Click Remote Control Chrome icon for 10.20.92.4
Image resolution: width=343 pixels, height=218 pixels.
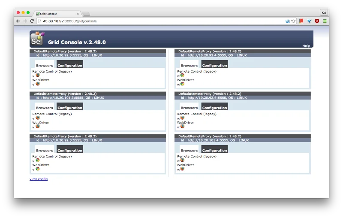pos(182,75)
